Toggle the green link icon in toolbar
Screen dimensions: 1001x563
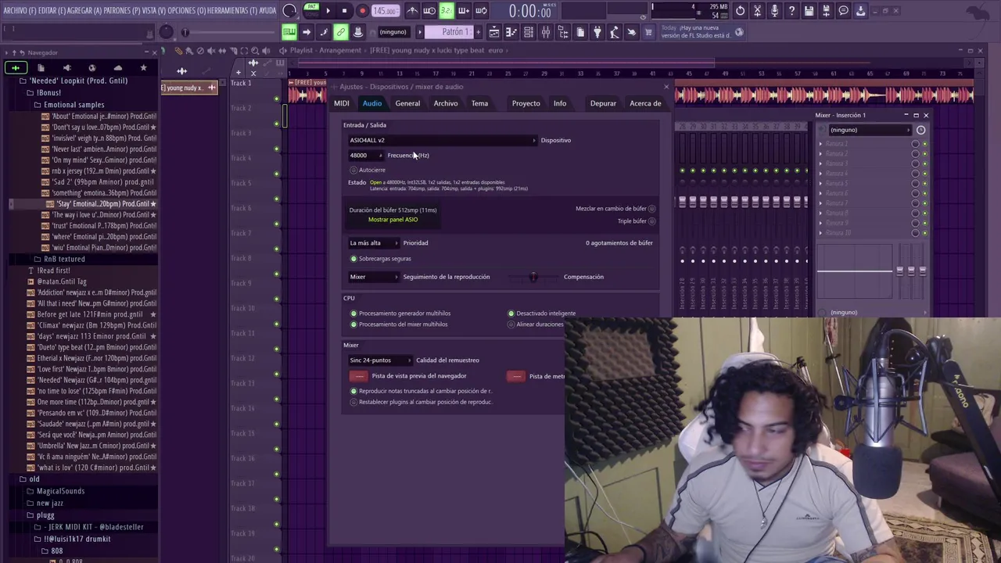click(x=340, y=32)
